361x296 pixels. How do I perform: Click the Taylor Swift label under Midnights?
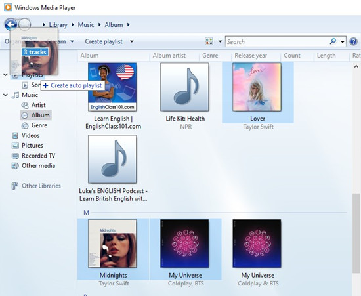pyautogui.click(x=114, y=284)
